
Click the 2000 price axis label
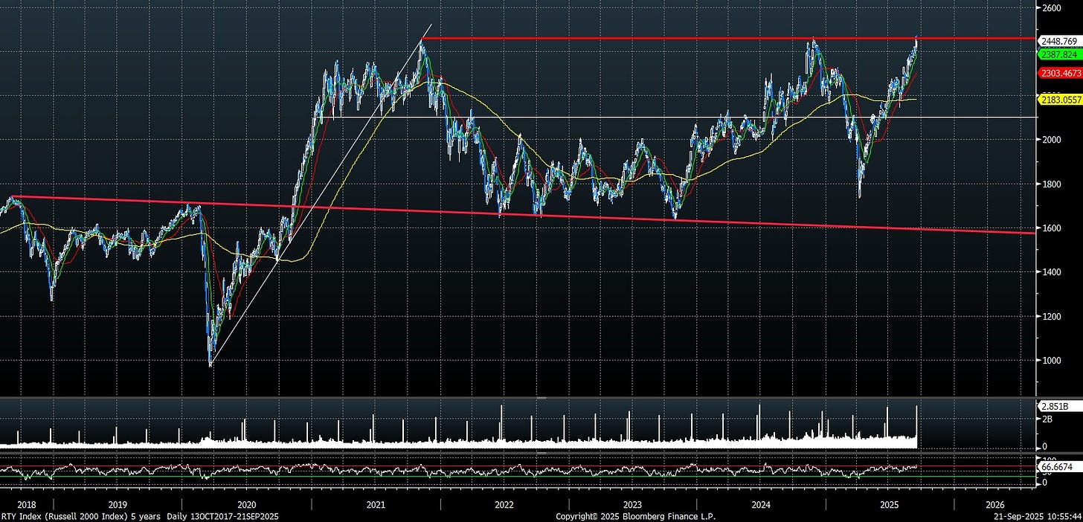coord(1052,141)
